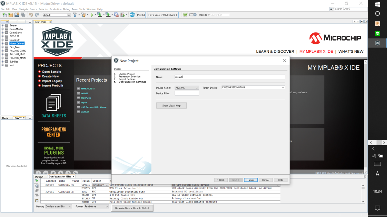387x217 pixels.
Task: Open the Memory 'Configuration Bits' dropdown
Action: click(x=59, y=207)
